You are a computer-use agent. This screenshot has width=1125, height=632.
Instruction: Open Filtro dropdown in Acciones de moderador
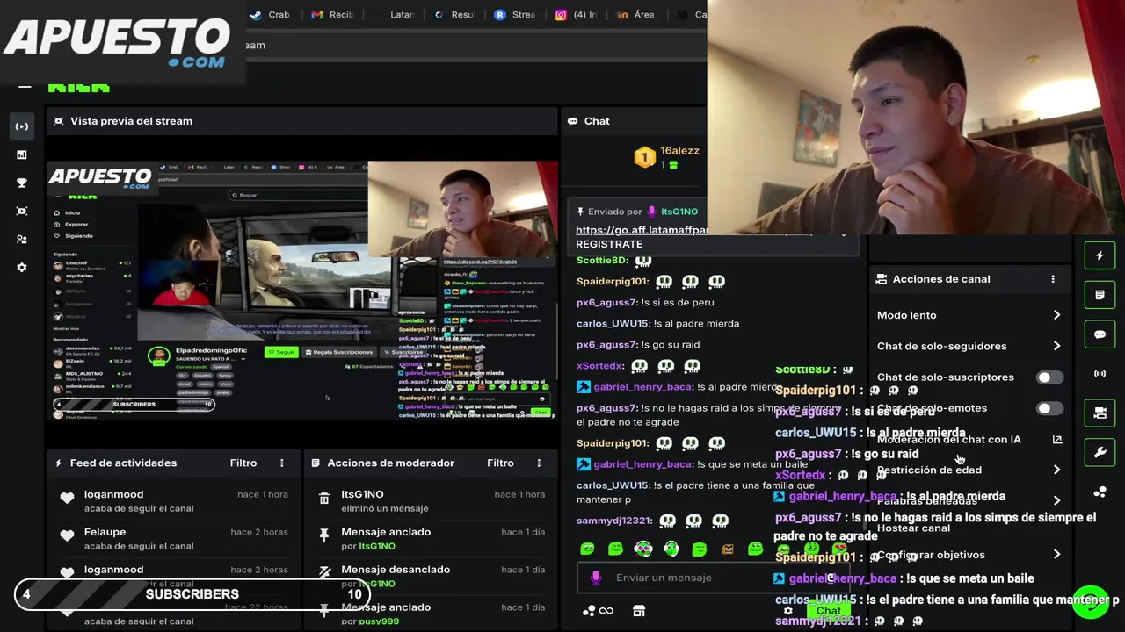(500, 463)
